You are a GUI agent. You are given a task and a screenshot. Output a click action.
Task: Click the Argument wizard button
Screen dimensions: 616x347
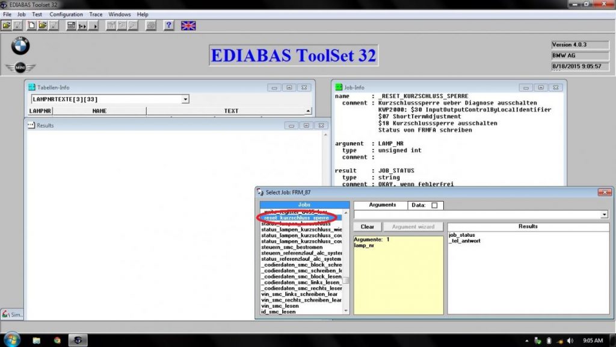point(413,227)
